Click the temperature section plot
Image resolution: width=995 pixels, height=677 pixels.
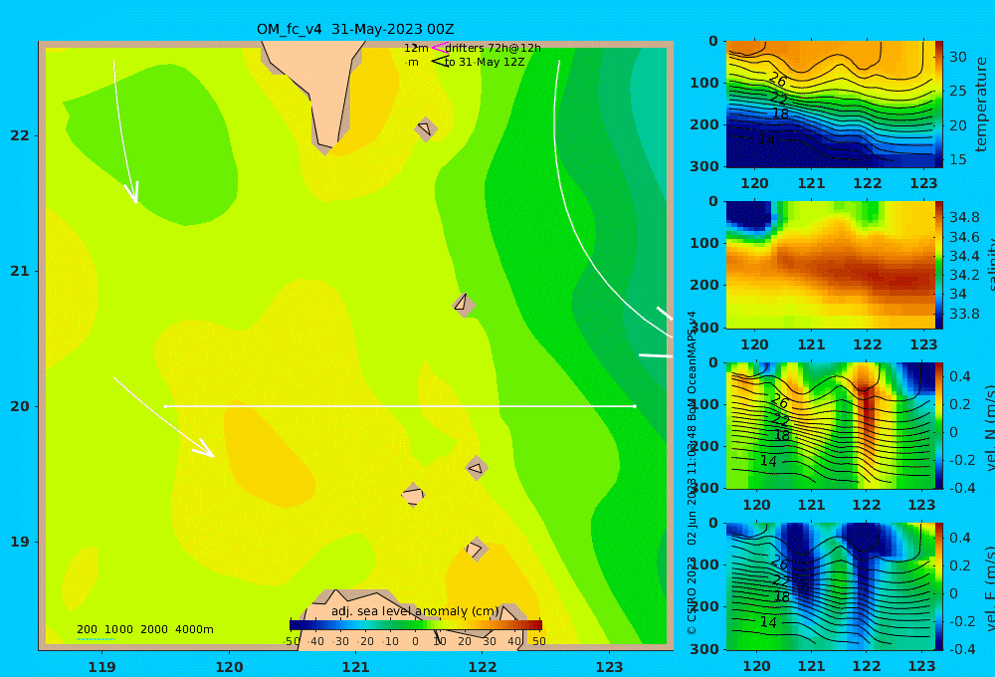point(830,105)
